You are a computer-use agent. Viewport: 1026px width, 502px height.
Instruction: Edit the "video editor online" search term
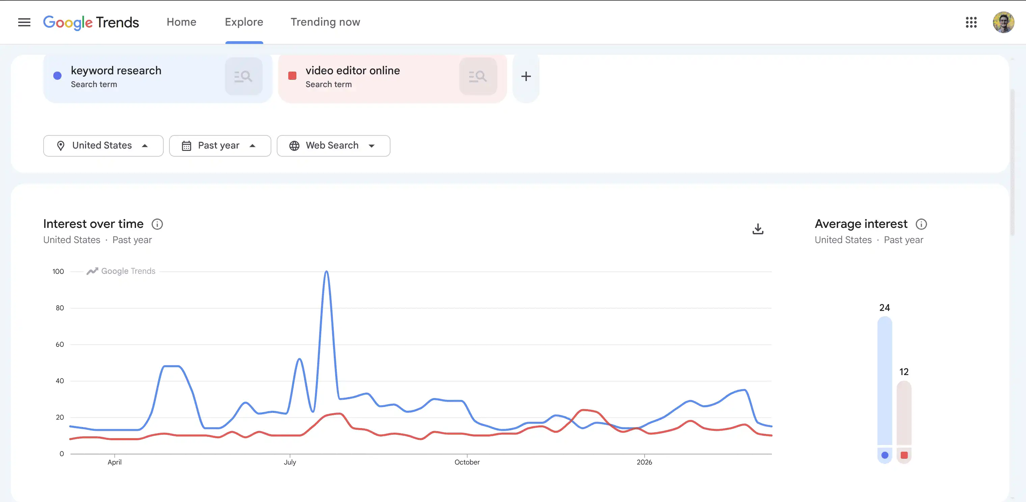pyautogui.click(x=478, y=76)
